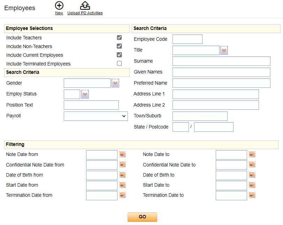The width and height of the screenshot is (283, 225).
Task: Open calendar for Date of Birth from
Action: click(122, 175)
